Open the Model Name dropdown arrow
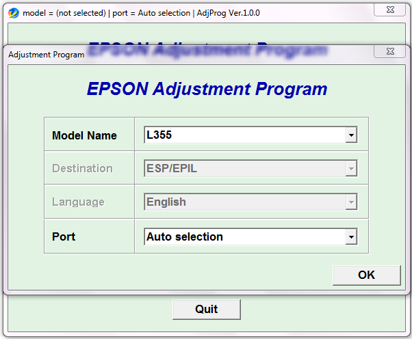The width and height of the screenshot is (412, 339). coord(351,135)
